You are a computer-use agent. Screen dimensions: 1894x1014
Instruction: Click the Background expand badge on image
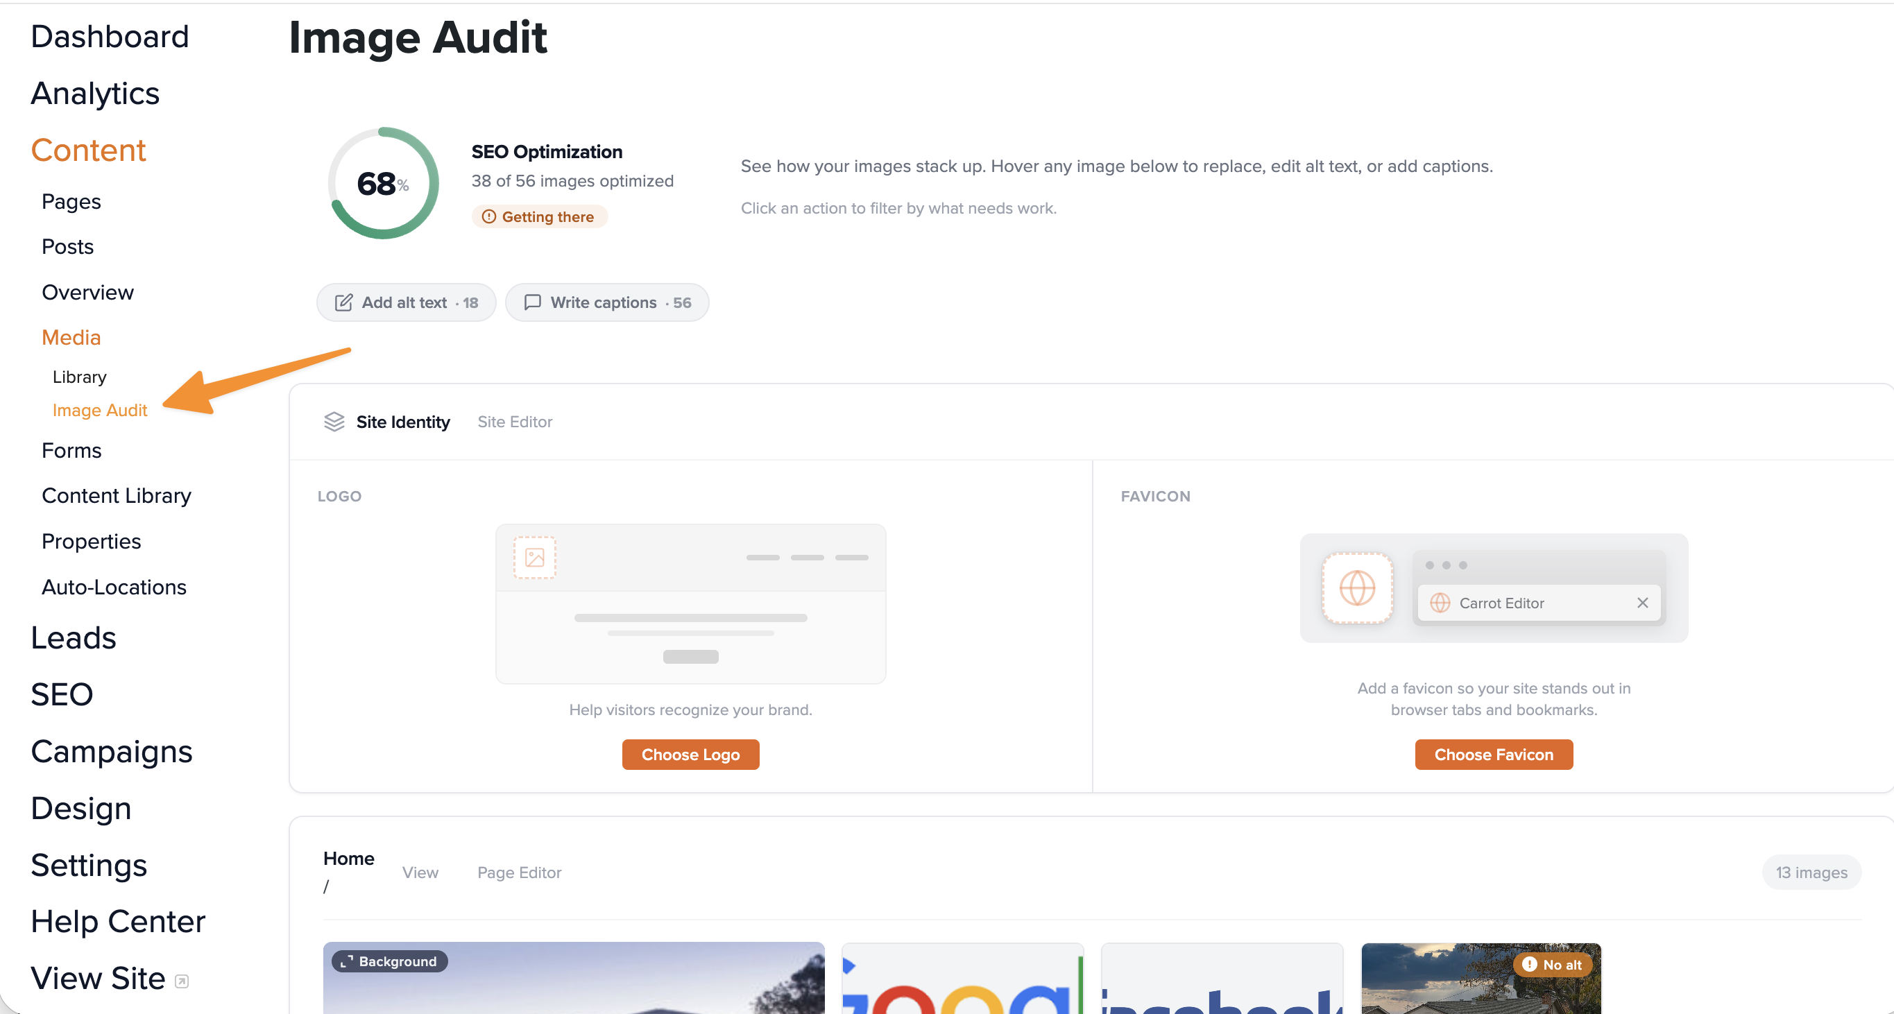[x=390, y=961]
